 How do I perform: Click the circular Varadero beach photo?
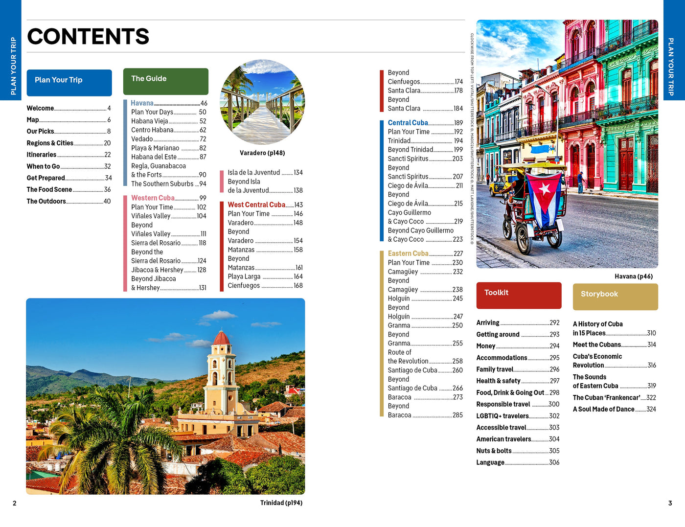click(263, 102)
